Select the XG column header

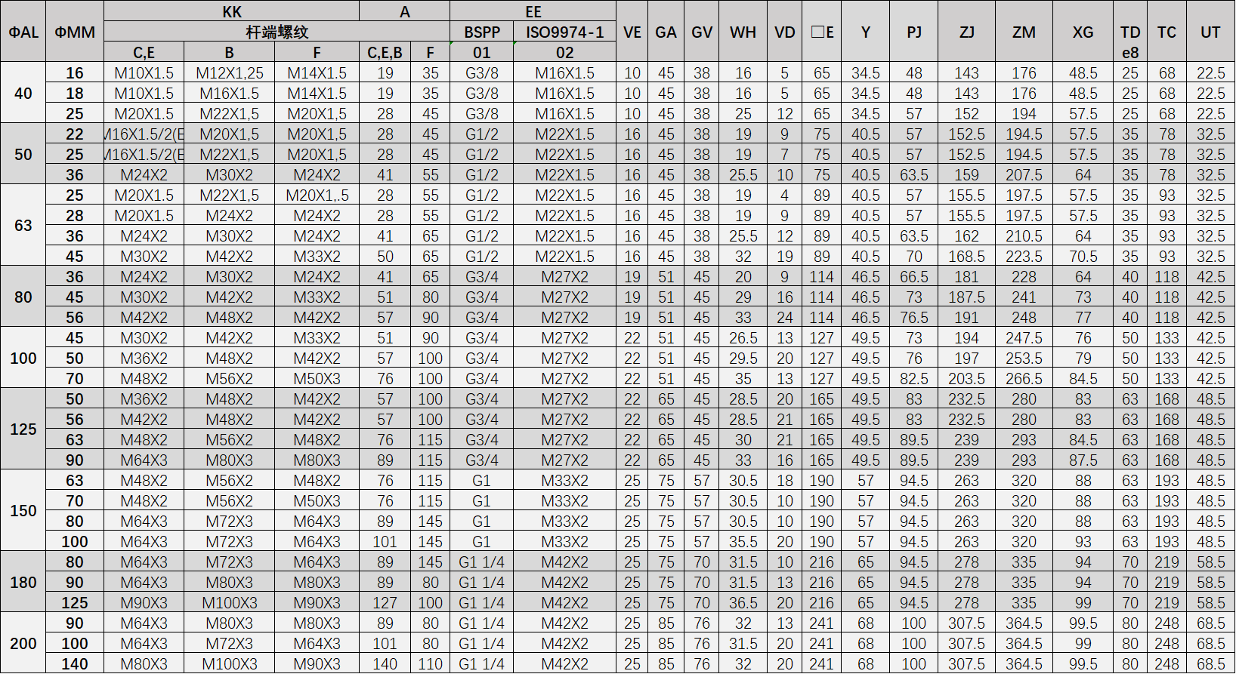(x=1083, y=32)
